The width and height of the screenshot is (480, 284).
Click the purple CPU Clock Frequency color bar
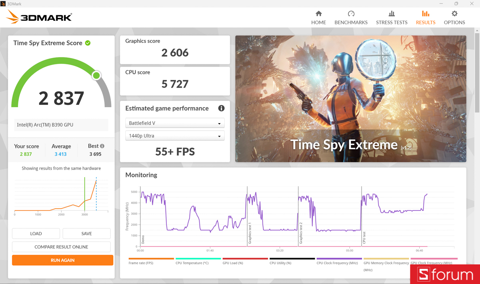tap(339, 259)
